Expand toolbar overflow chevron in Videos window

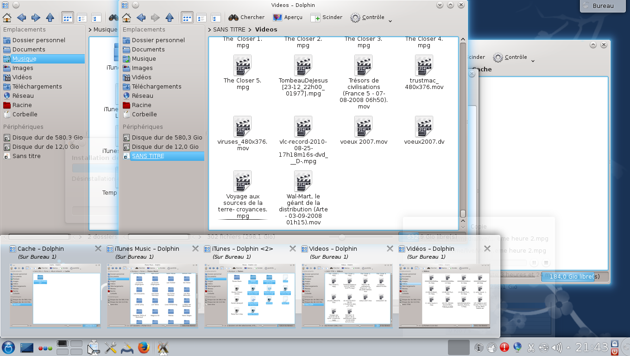390,20
